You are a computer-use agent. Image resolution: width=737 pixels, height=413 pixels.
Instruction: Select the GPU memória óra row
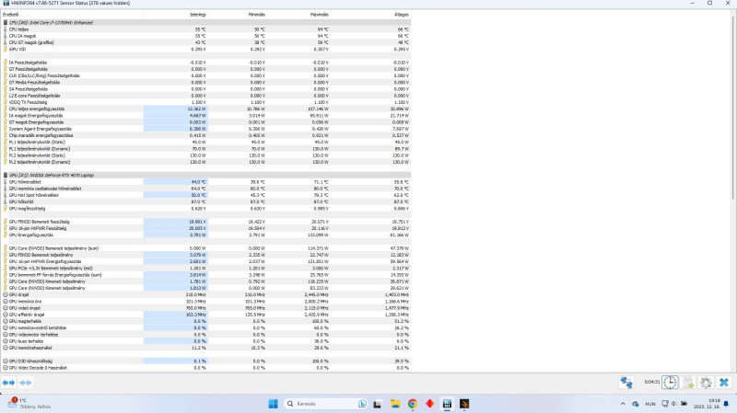point(205,302)
